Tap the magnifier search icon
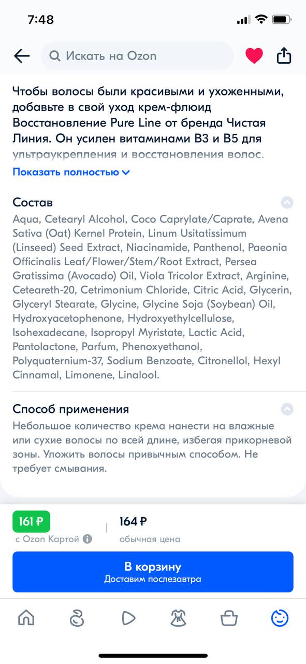306x664 pixels. (54, 56)
